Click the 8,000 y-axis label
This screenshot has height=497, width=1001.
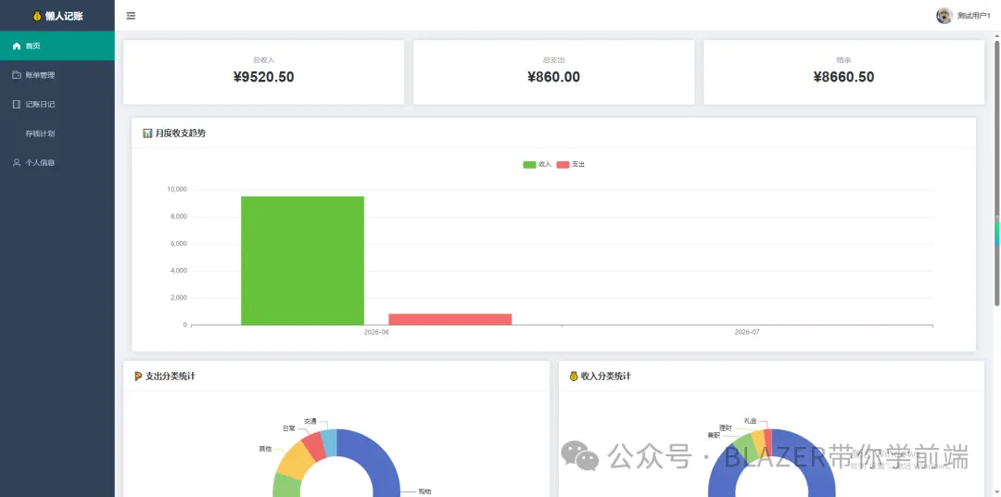[179, 217]
